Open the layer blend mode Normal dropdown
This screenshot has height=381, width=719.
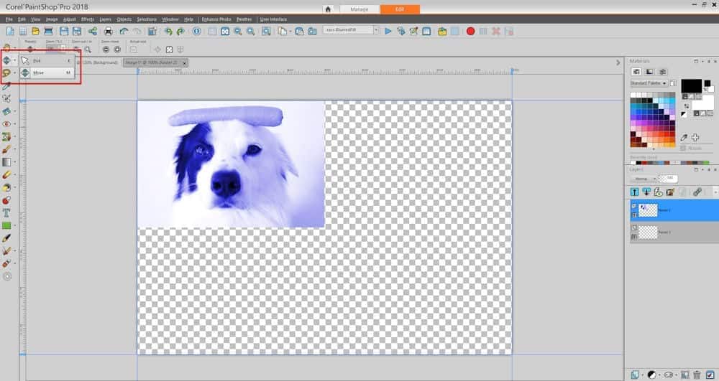pos(643,178)
